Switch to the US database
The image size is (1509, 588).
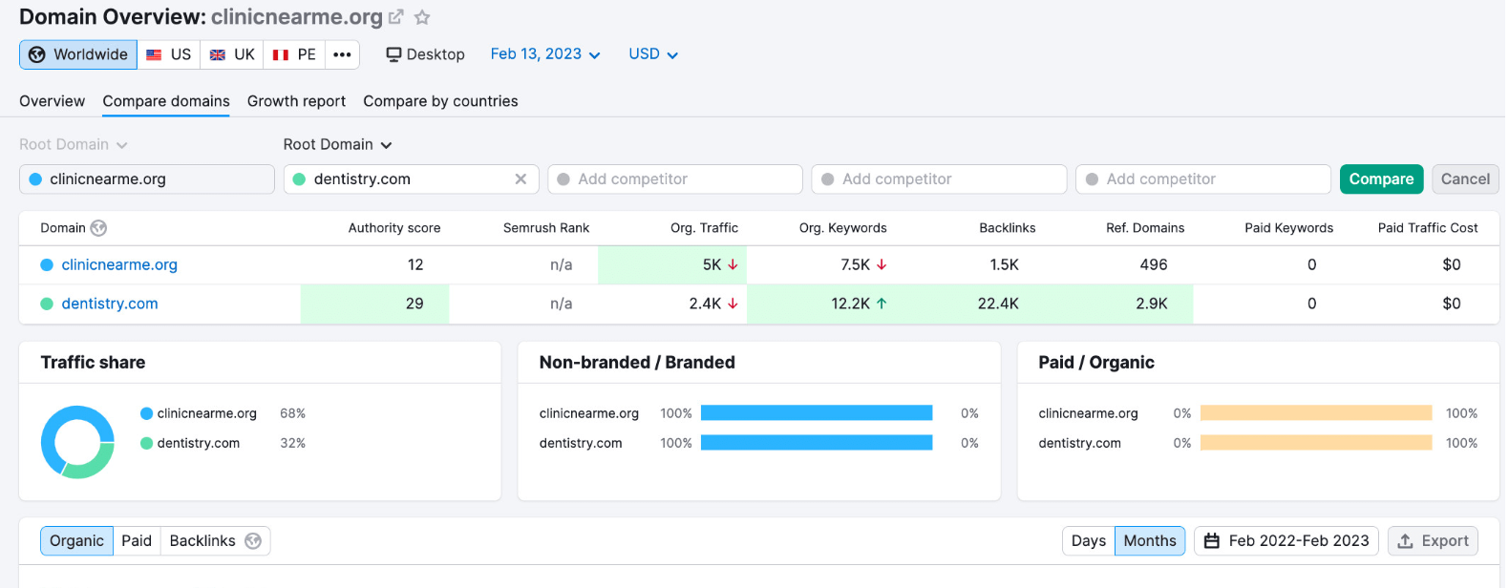coord(169,54)
